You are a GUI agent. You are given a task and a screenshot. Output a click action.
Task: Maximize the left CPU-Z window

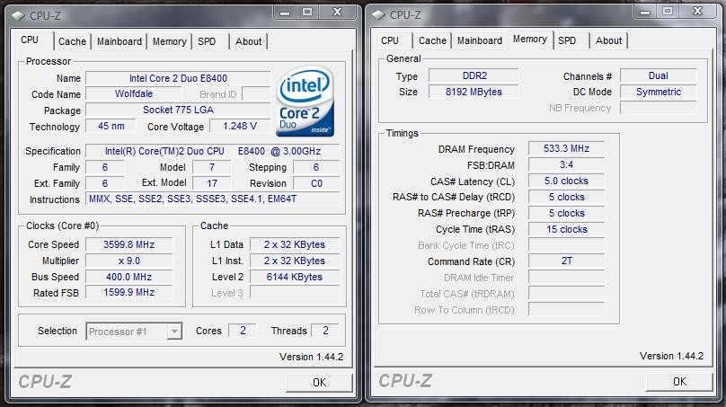[307, 13]
